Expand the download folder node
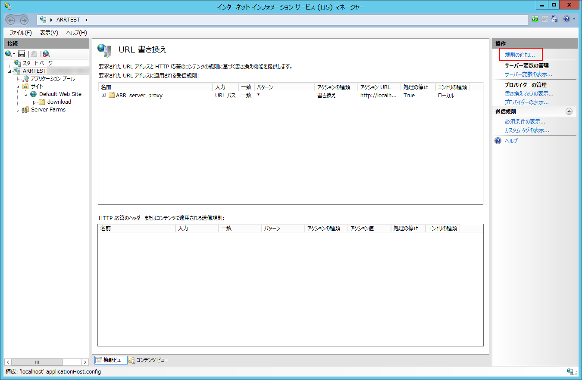Viewport: 582px width, 380px height. pos(34,102)
